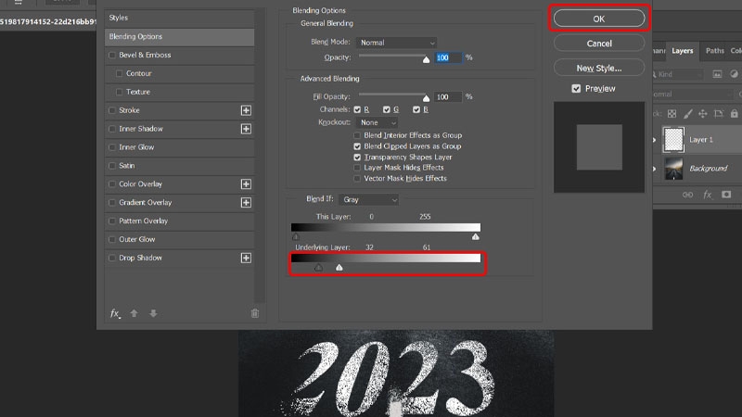
Task: Switch to the Layers tab
Action: tap(683, 51)
